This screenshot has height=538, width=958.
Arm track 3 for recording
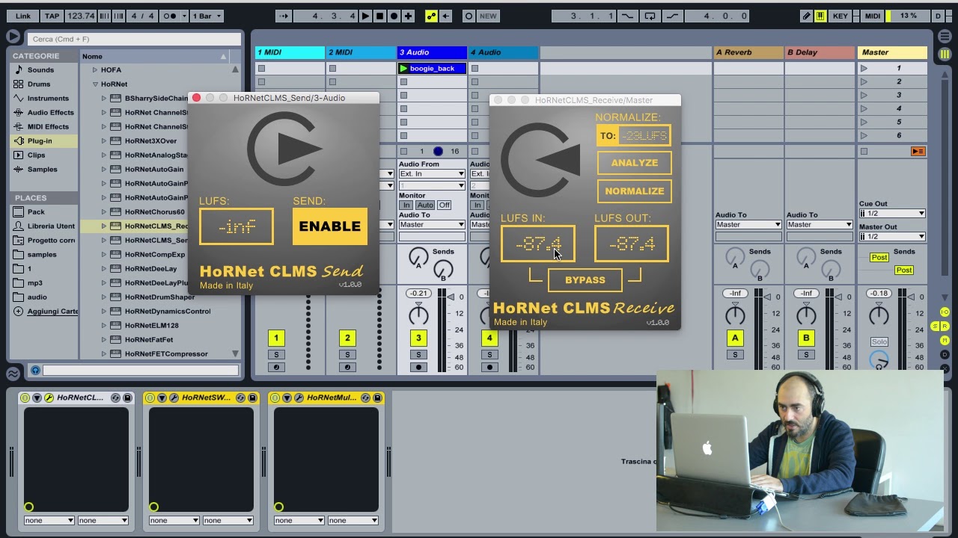pyautogui.click(x=418, y=367)
